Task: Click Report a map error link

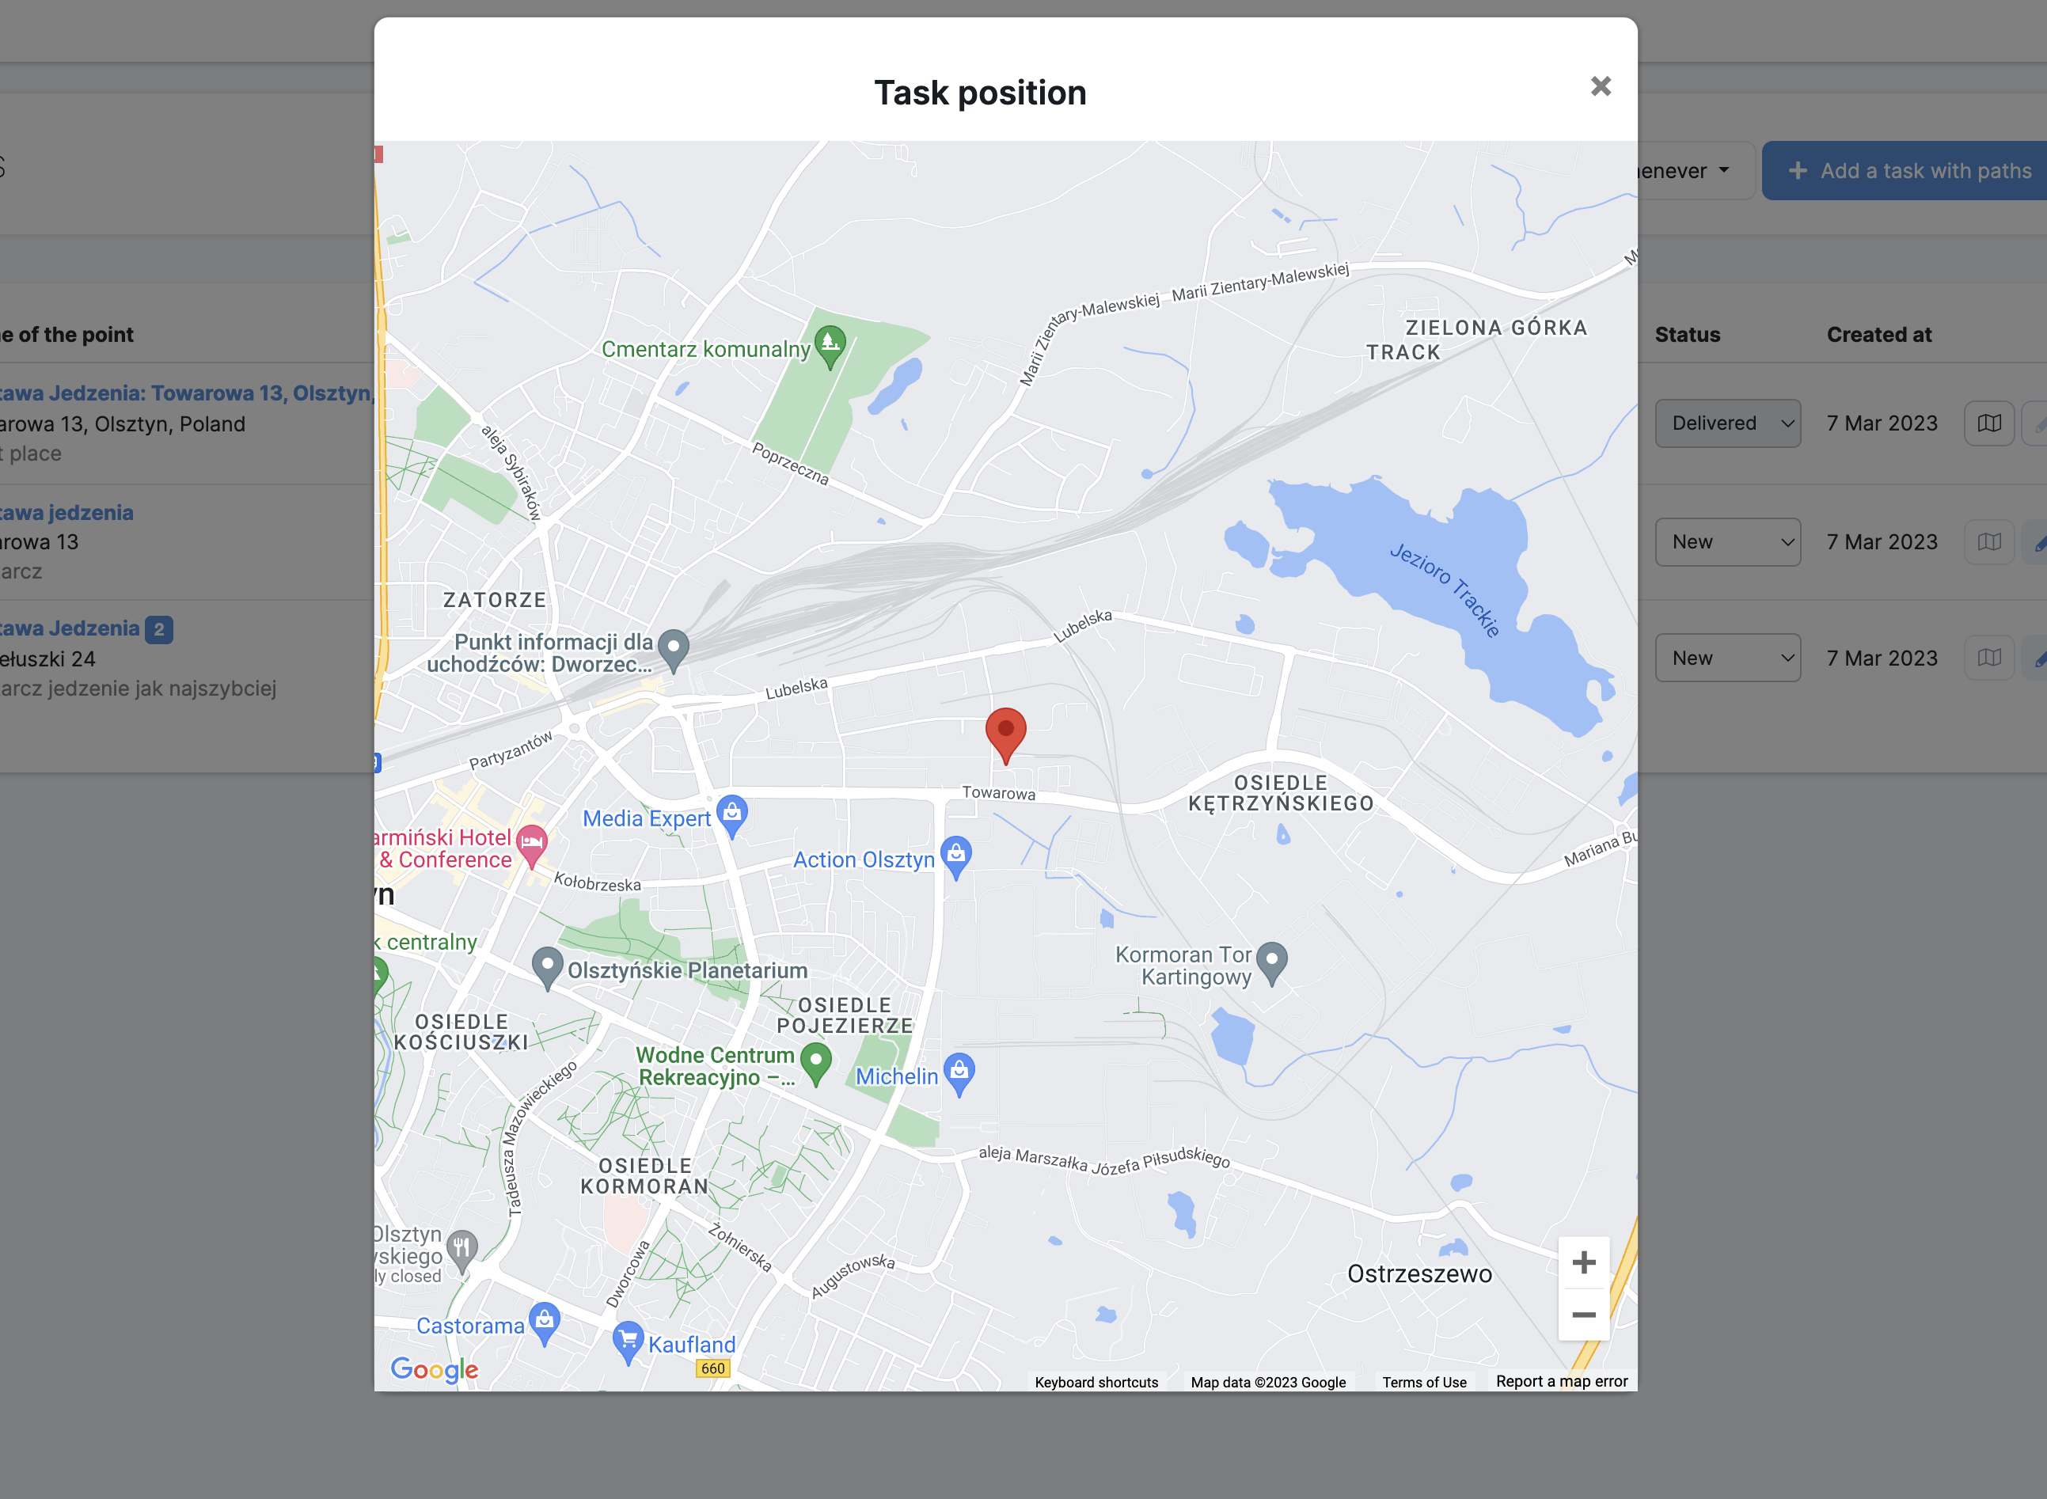Action: [x=1562, y=1381]
